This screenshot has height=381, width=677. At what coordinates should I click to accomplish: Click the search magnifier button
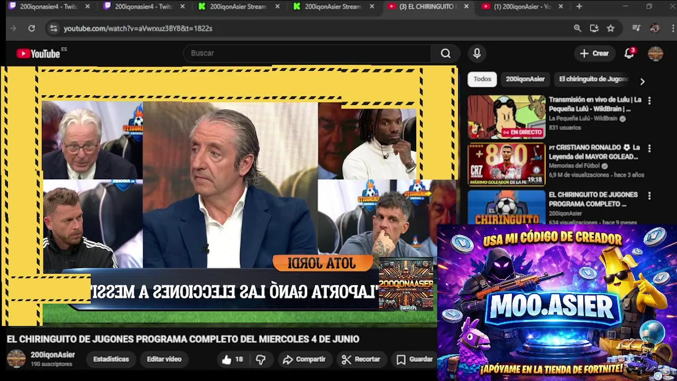coord(446,53)
